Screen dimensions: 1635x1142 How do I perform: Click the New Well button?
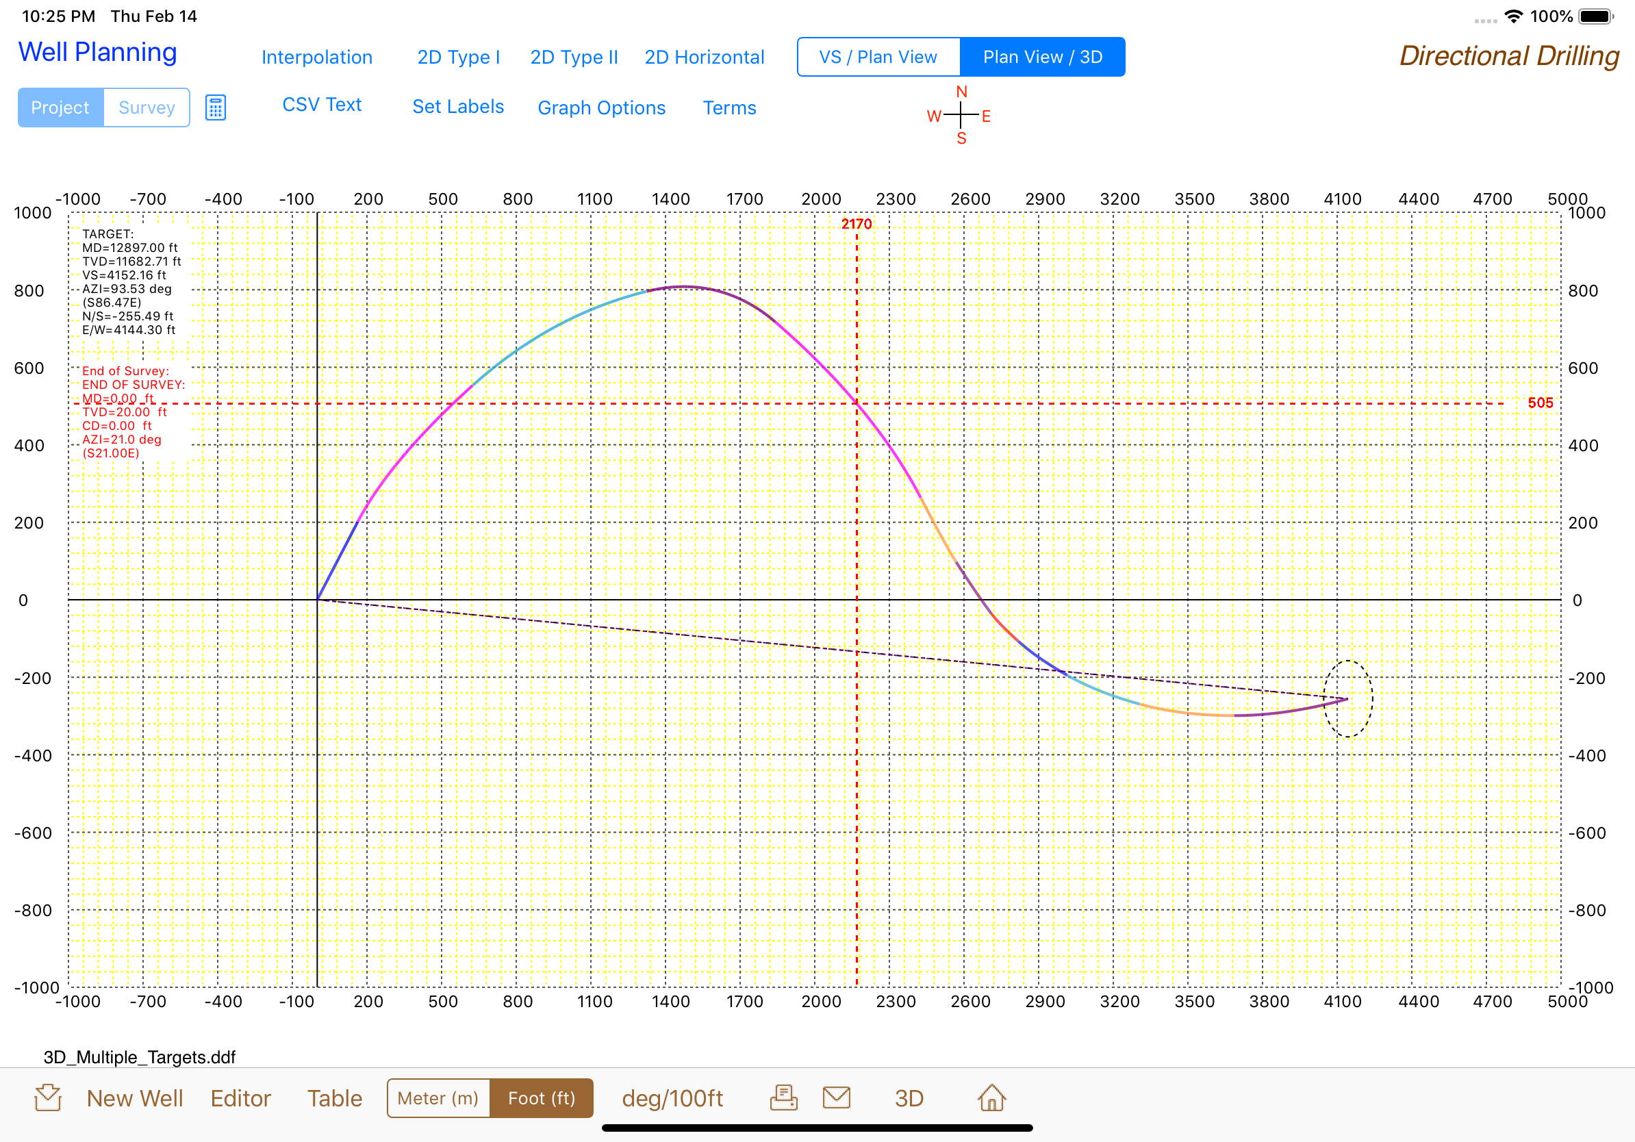coord(135,1098)
